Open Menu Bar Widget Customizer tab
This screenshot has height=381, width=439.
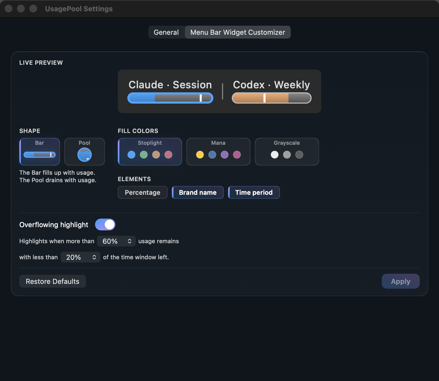[238, 32]
